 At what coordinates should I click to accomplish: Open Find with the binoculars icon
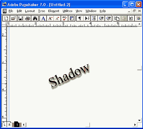pos(35,18)
